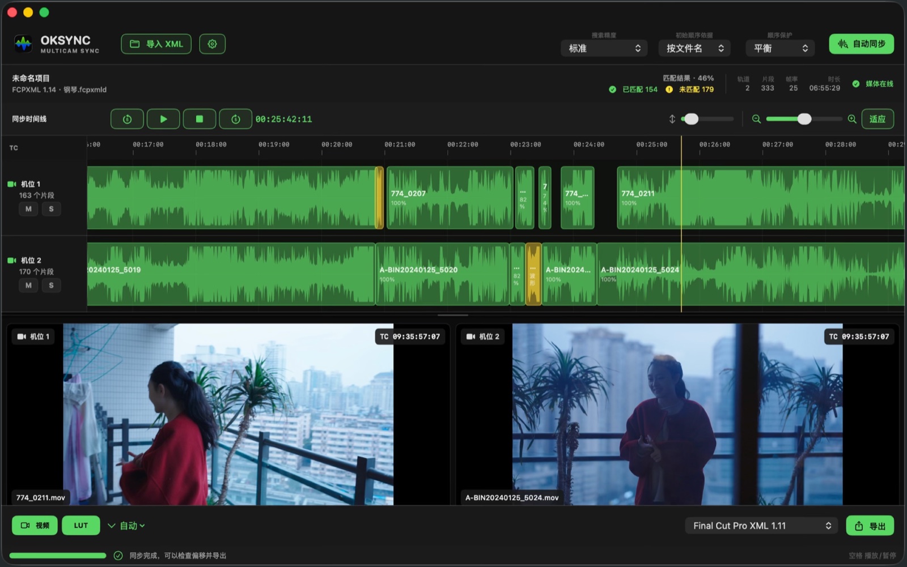
Task: Click the 机位 2 video preview frame
Action: pos(677,414)
